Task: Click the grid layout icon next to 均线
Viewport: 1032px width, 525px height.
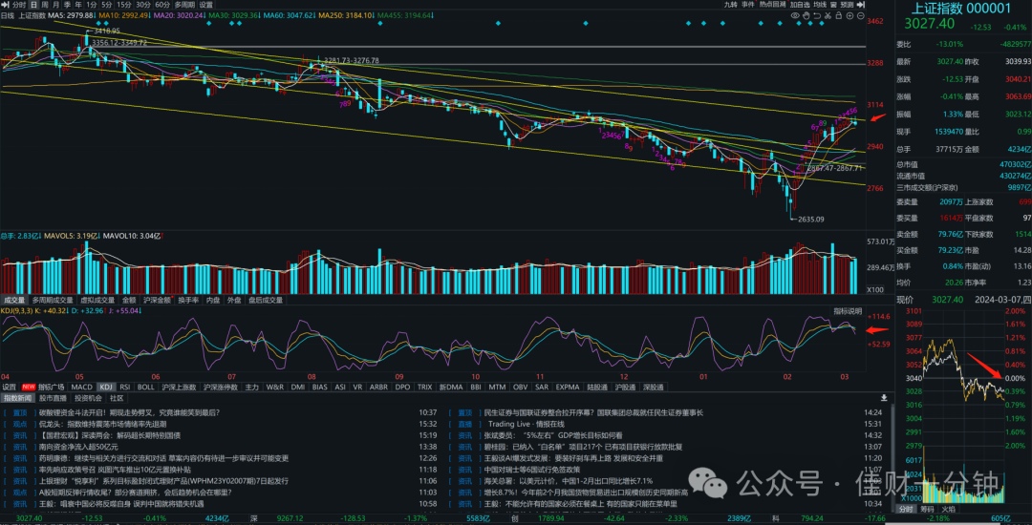Action: pos(833,5)
